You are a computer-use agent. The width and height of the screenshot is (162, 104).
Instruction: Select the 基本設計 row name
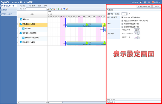coord(28,28)
